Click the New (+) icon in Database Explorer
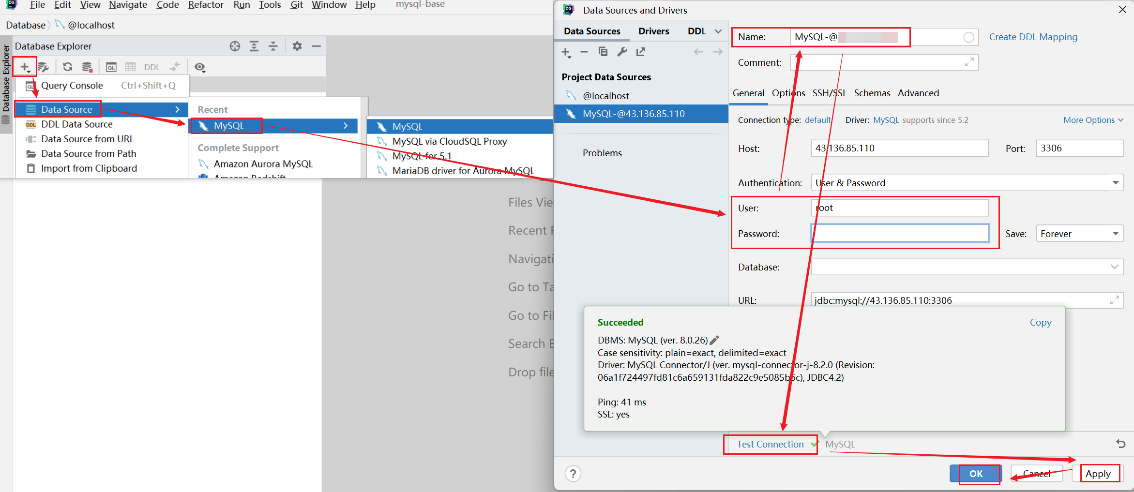This screenshot has width=1134, height=492. pyautogui.click(x=25, y=67)
